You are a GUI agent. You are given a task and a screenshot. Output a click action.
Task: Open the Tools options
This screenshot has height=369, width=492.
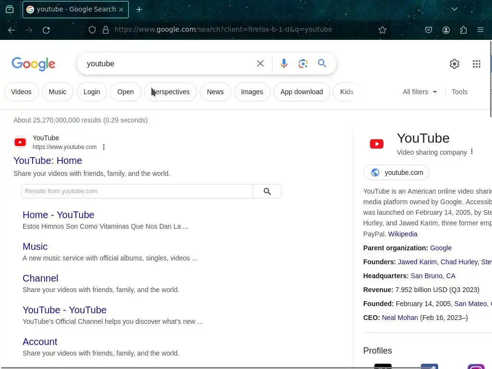click(459, 92)
